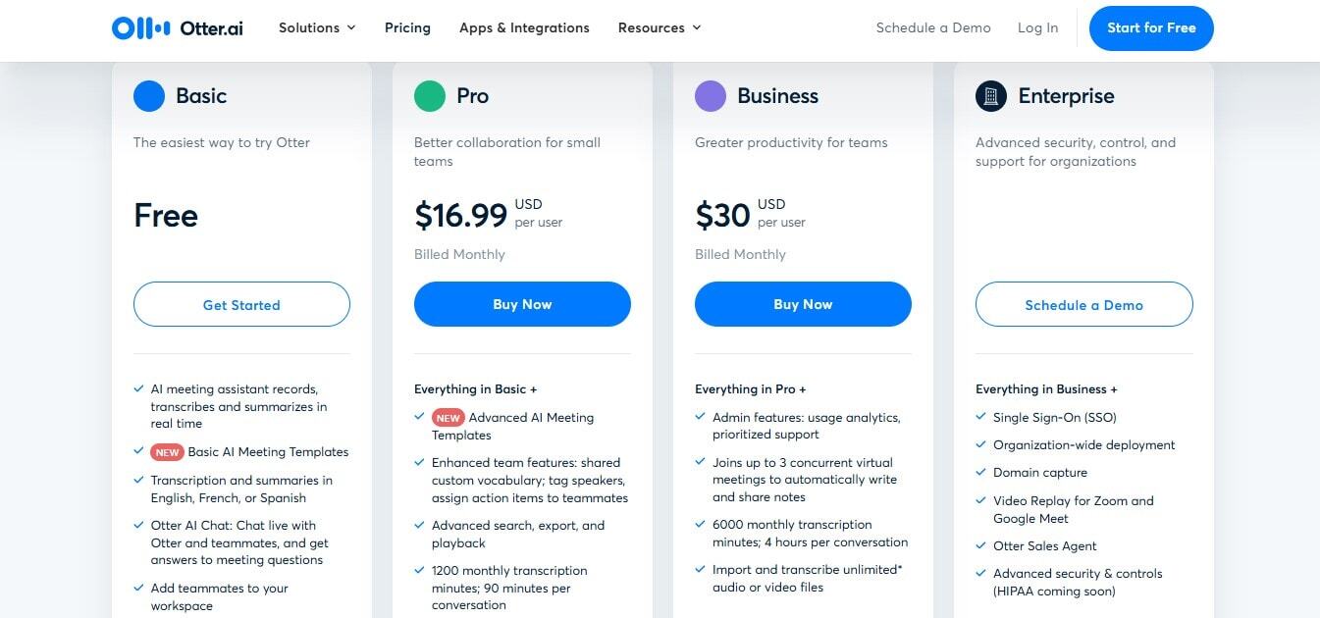This screenshot has height=618, width=1320.
Task: Click Schedule a Demo in the Enterprise card
Action: 1083,304
